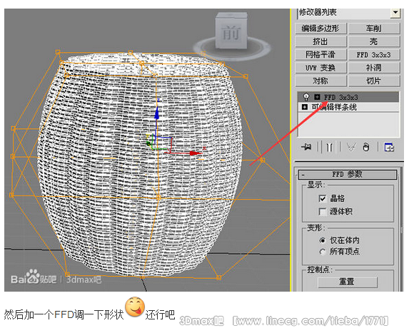409x333 pixels.
Task: Apply the 切片 slice modifier
Action: 374,81
